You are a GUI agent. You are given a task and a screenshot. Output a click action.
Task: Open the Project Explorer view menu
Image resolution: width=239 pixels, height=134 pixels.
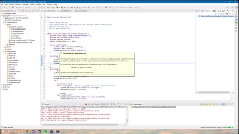[32, 11]
